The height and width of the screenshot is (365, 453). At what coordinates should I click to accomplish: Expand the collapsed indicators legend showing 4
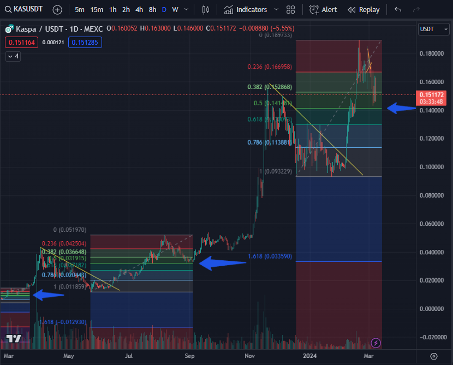[13, 56]
